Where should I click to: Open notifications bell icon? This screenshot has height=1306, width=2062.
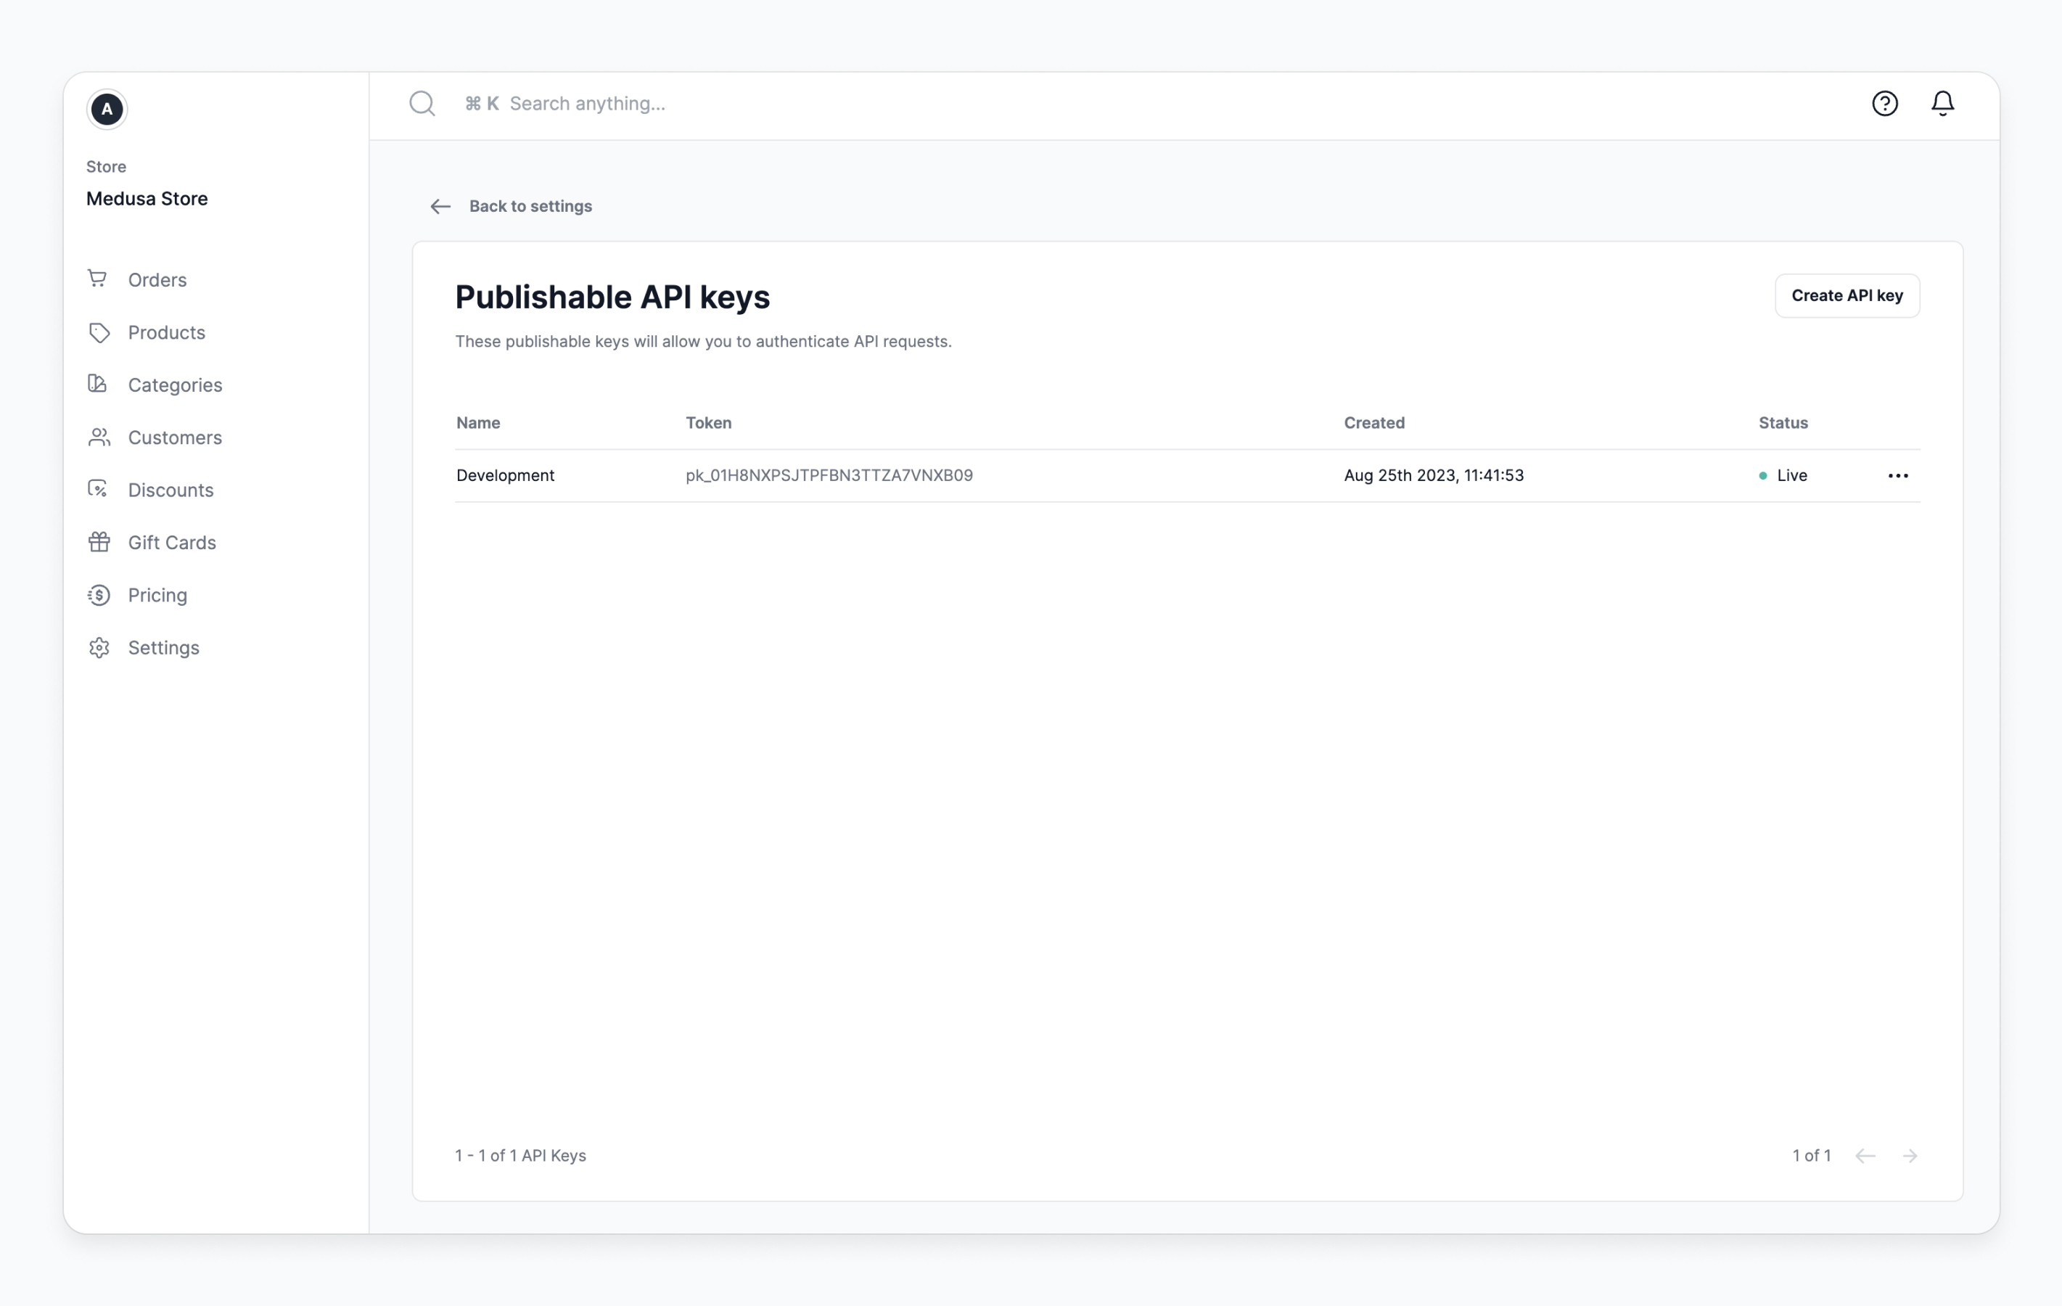pyautogui.click(x=1942, y=104)
